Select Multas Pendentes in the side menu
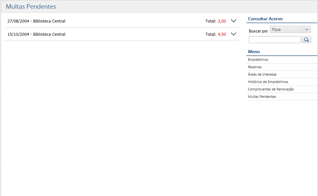This screenshot has height=196, width=318. (262, 97)
